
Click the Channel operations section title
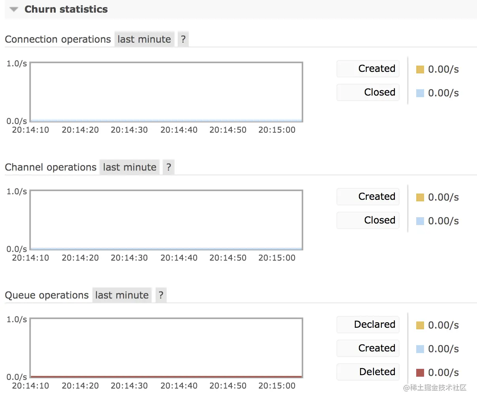click(51, 167)
